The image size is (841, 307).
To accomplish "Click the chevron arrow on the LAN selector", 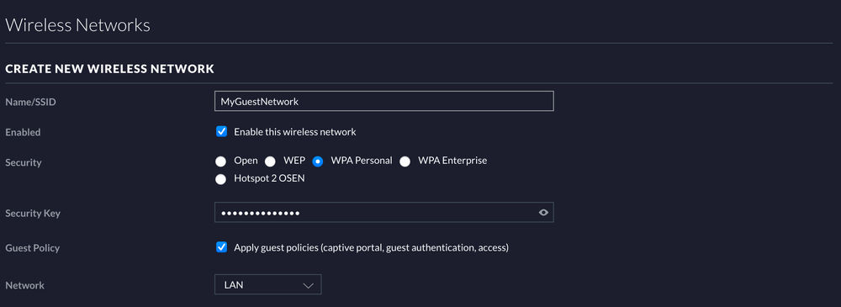I will [308, 285].
